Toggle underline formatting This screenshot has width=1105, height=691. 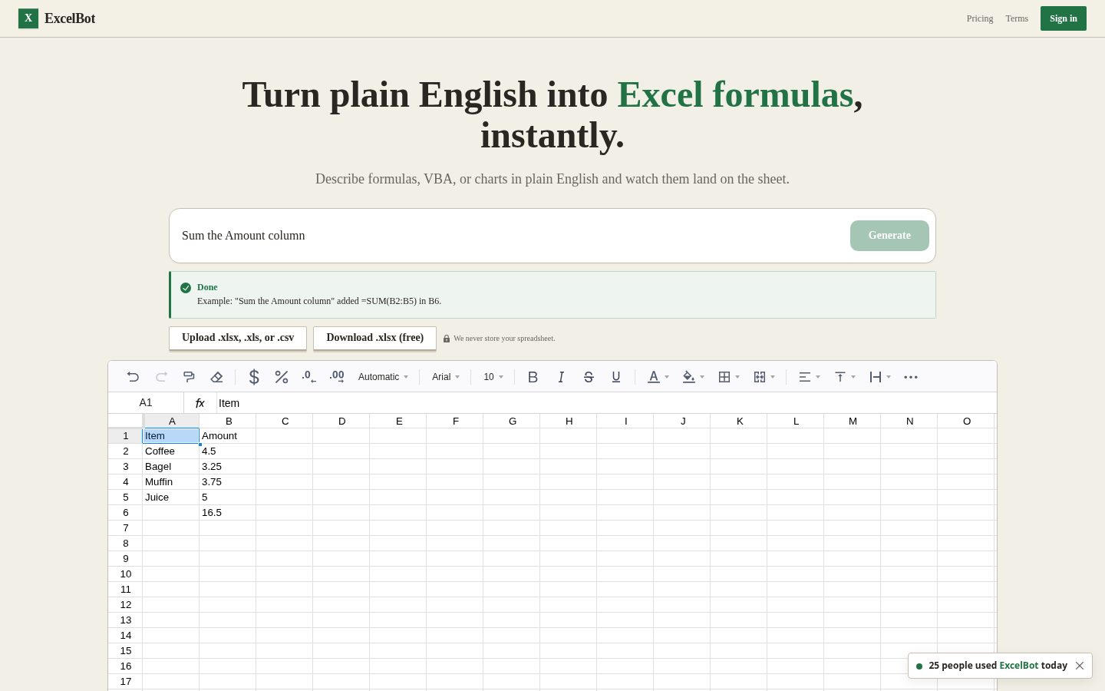click(616, 377)
